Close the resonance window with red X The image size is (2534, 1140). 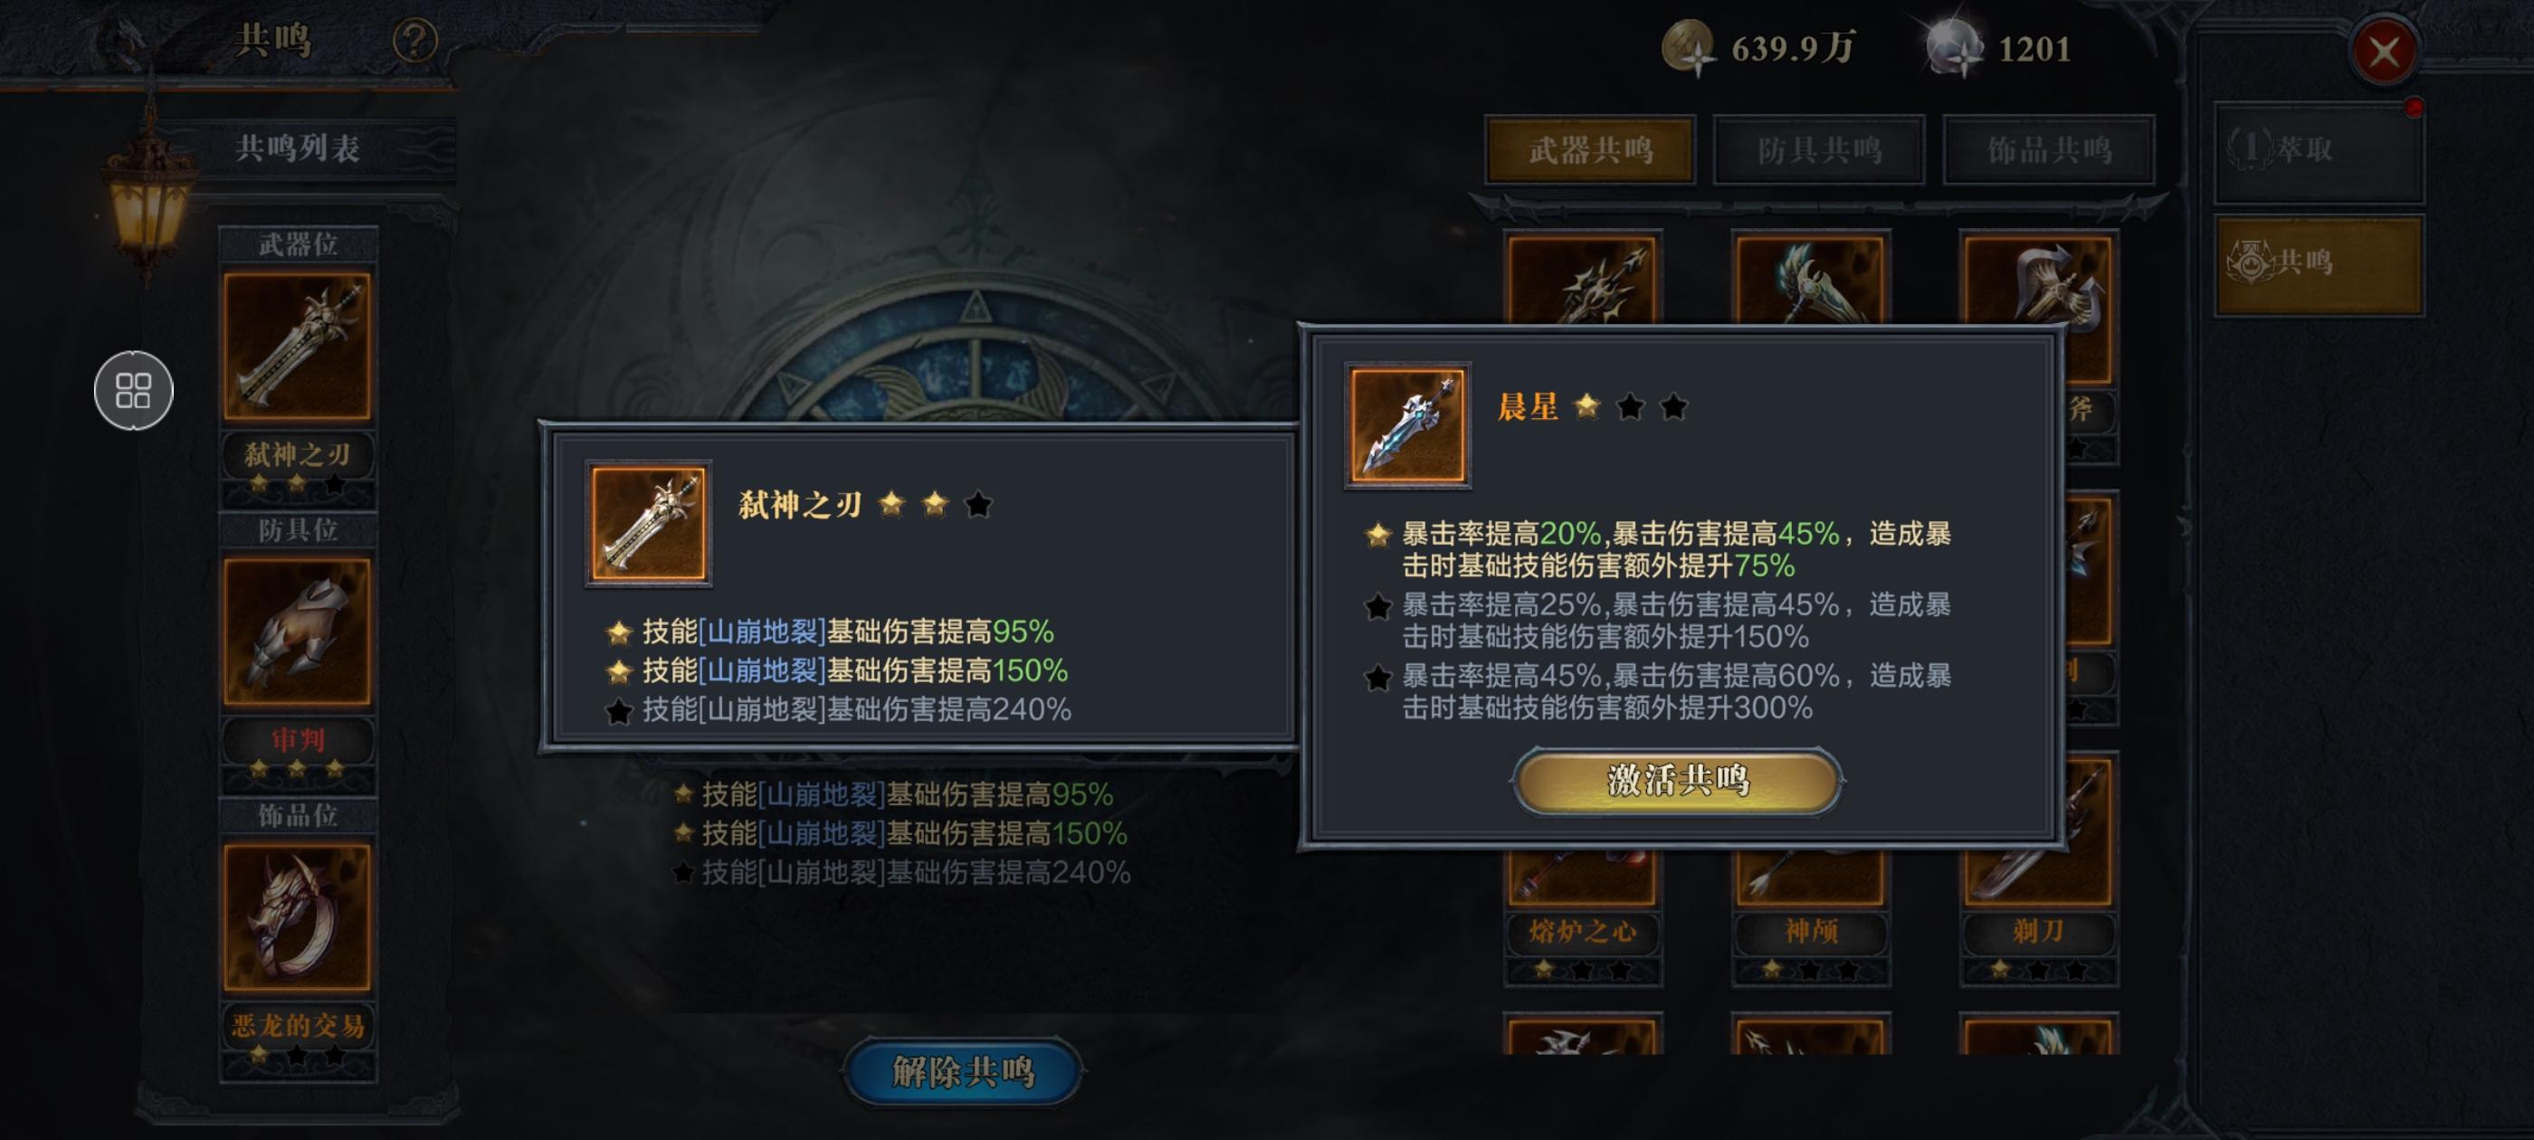pos(2384,52)
